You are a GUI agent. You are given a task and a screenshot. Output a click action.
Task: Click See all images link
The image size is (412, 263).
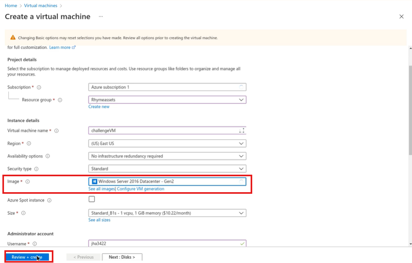[102, 189]
